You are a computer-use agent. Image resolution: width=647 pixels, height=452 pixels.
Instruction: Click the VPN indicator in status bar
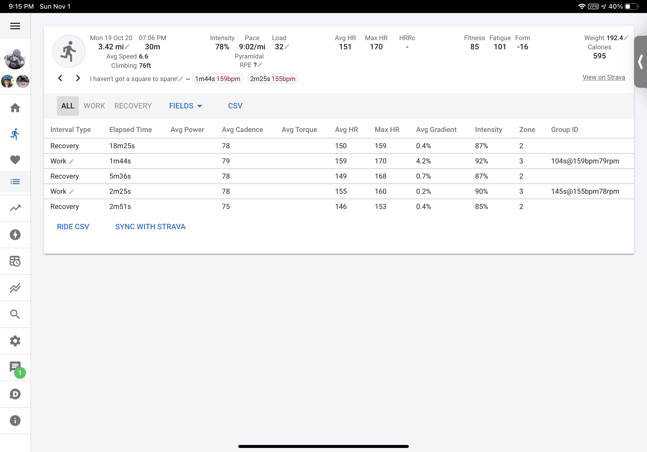coord(593,6)
